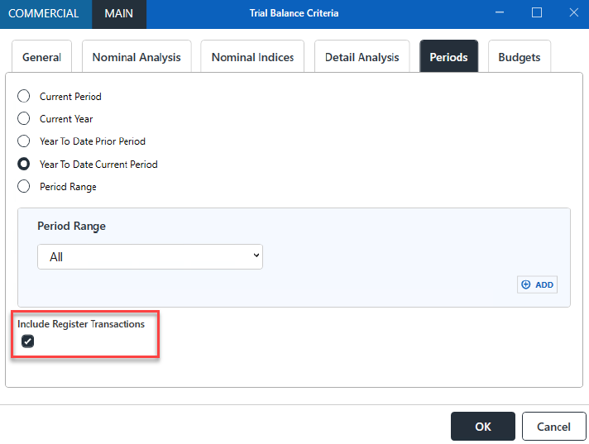The image size is (589, 444).
Task: Open the Nominal Analysis tab
Action: click(136, 57)
